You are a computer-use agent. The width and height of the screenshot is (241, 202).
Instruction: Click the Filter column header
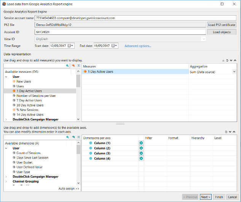(149, 138)
